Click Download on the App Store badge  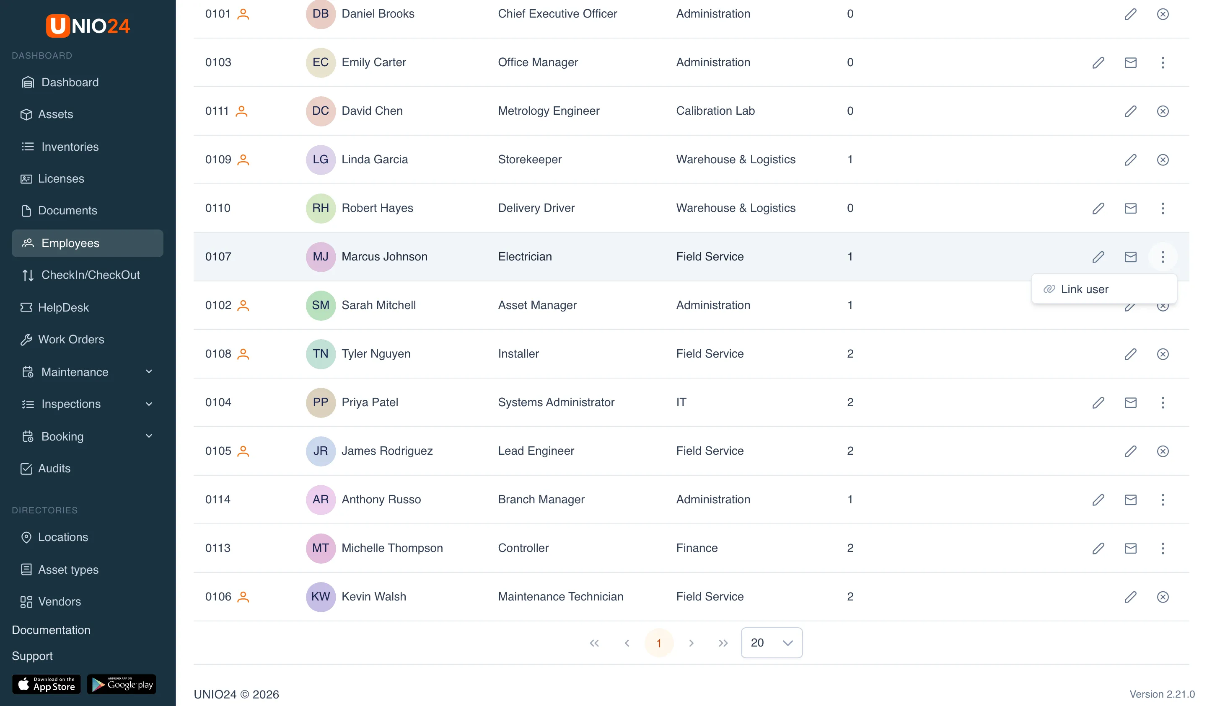47,685
